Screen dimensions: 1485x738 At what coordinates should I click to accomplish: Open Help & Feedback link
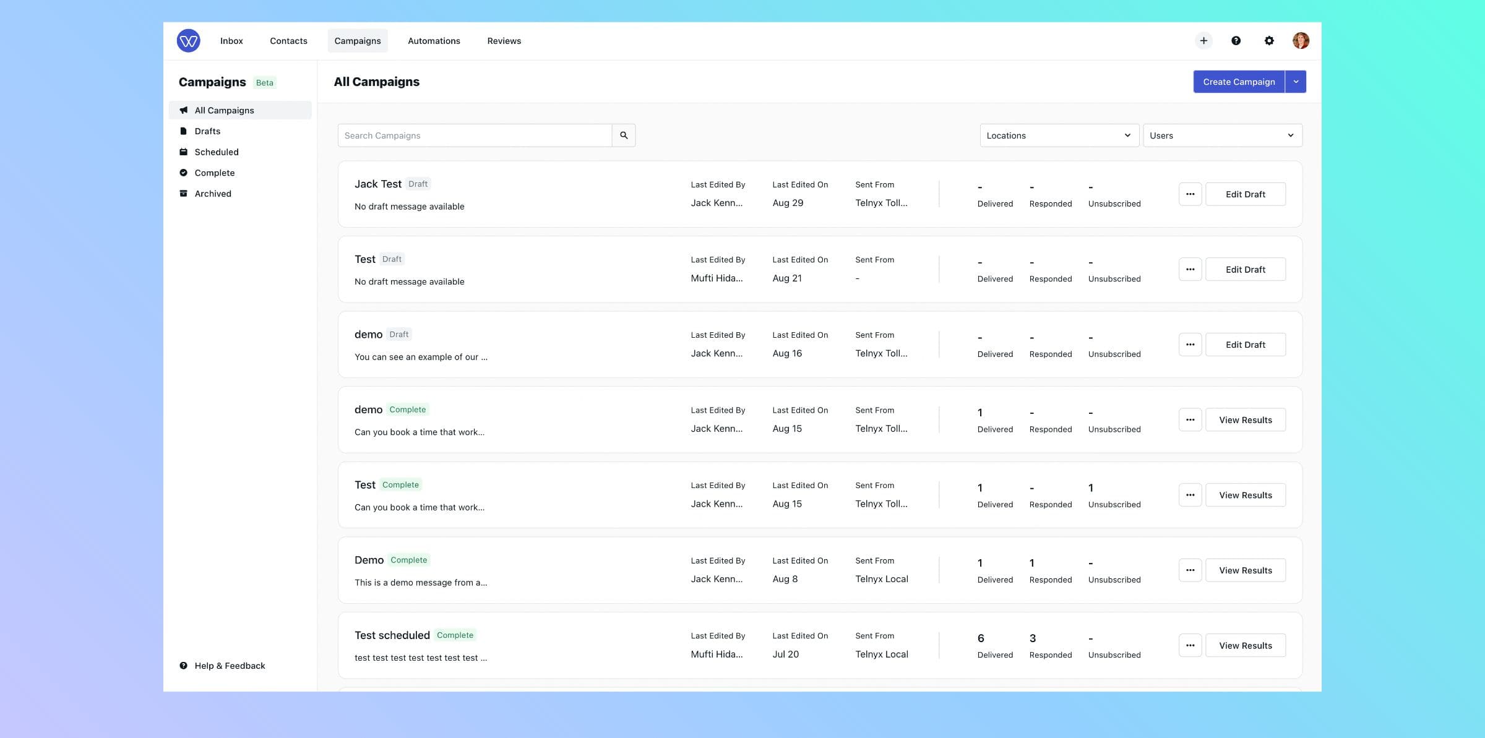click(x=230, y=666)
